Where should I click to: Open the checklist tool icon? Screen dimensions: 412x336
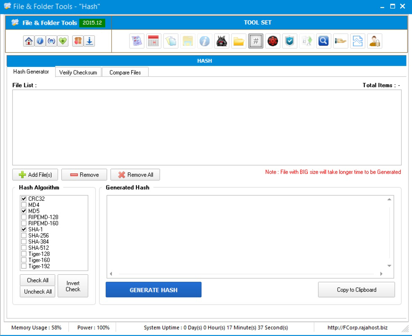coord(137,41)
